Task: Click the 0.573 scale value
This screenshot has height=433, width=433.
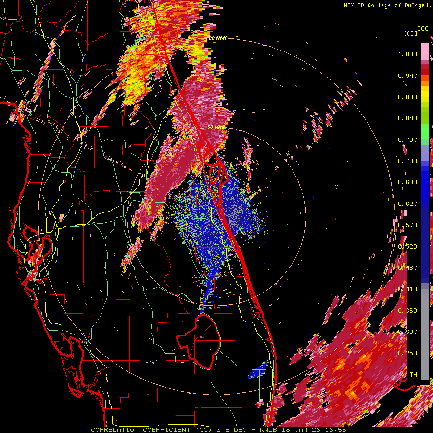Action: [x=408, y=225]
